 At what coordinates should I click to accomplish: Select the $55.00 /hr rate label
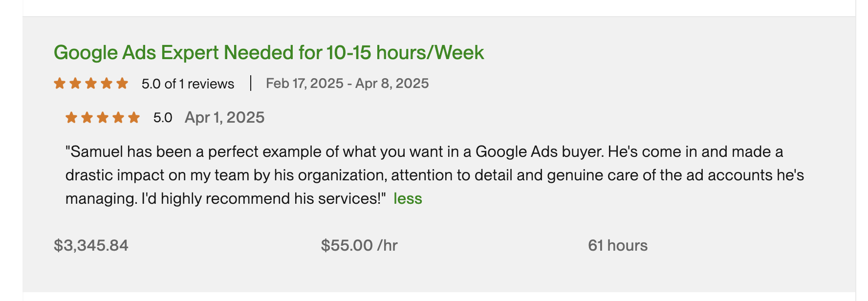pos(359,245)
